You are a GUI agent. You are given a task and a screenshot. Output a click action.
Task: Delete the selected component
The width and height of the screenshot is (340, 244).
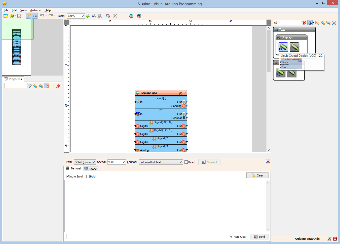tap(115, 16)
